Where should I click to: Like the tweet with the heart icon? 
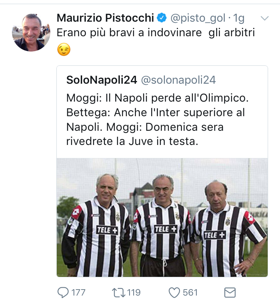pos(174,293)
